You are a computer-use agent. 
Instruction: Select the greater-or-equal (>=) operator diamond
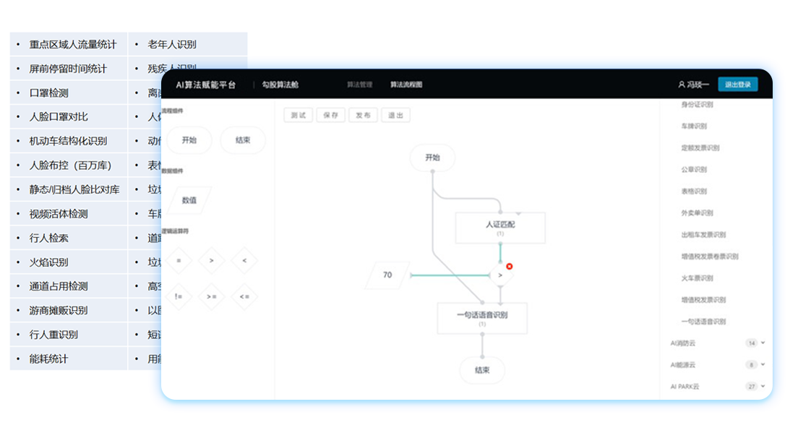click(211, 296)
